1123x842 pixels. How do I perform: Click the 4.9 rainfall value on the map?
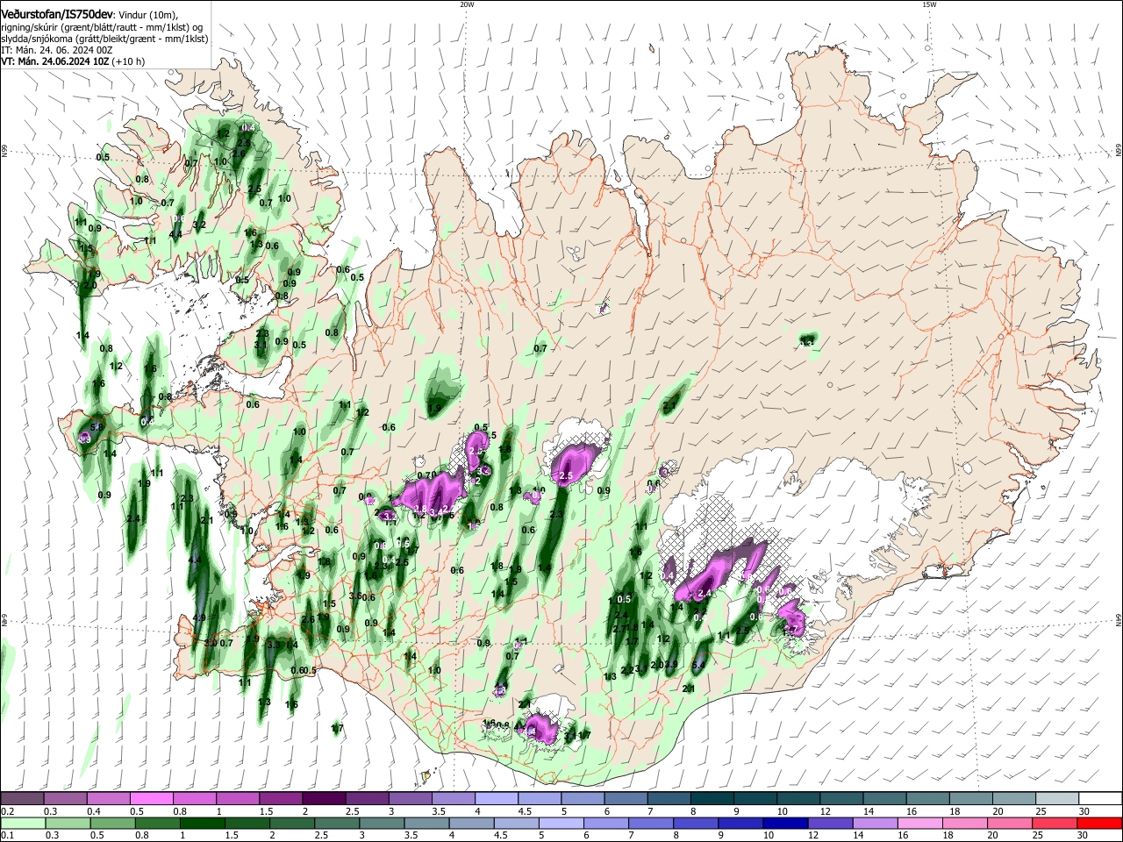[198, 618]
